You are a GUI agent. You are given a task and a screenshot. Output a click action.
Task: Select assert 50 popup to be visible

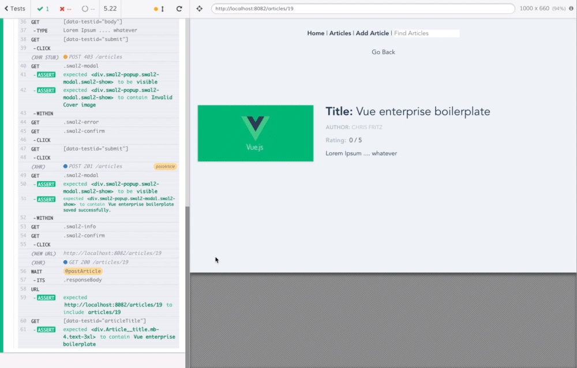pyautogui.click(x=99, y=187)
